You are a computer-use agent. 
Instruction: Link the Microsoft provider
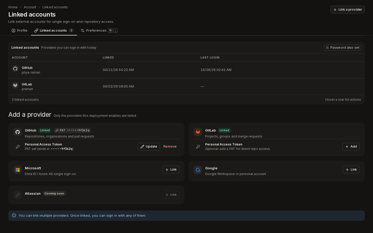[171, 170]
